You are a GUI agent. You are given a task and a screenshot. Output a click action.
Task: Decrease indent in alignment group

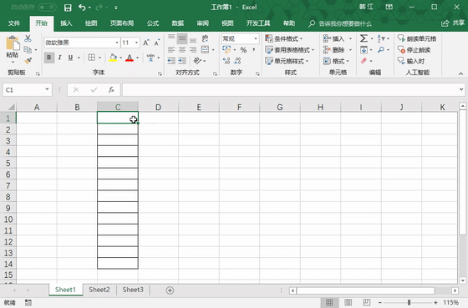(x=171, y=61)
